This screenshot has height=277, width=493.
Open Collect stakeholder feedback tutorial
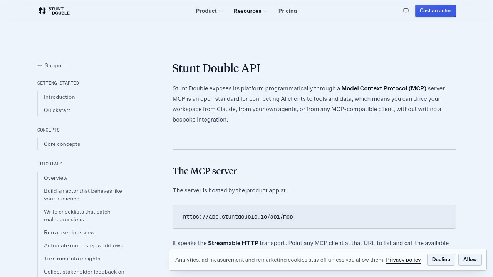(x=84, y=272)
